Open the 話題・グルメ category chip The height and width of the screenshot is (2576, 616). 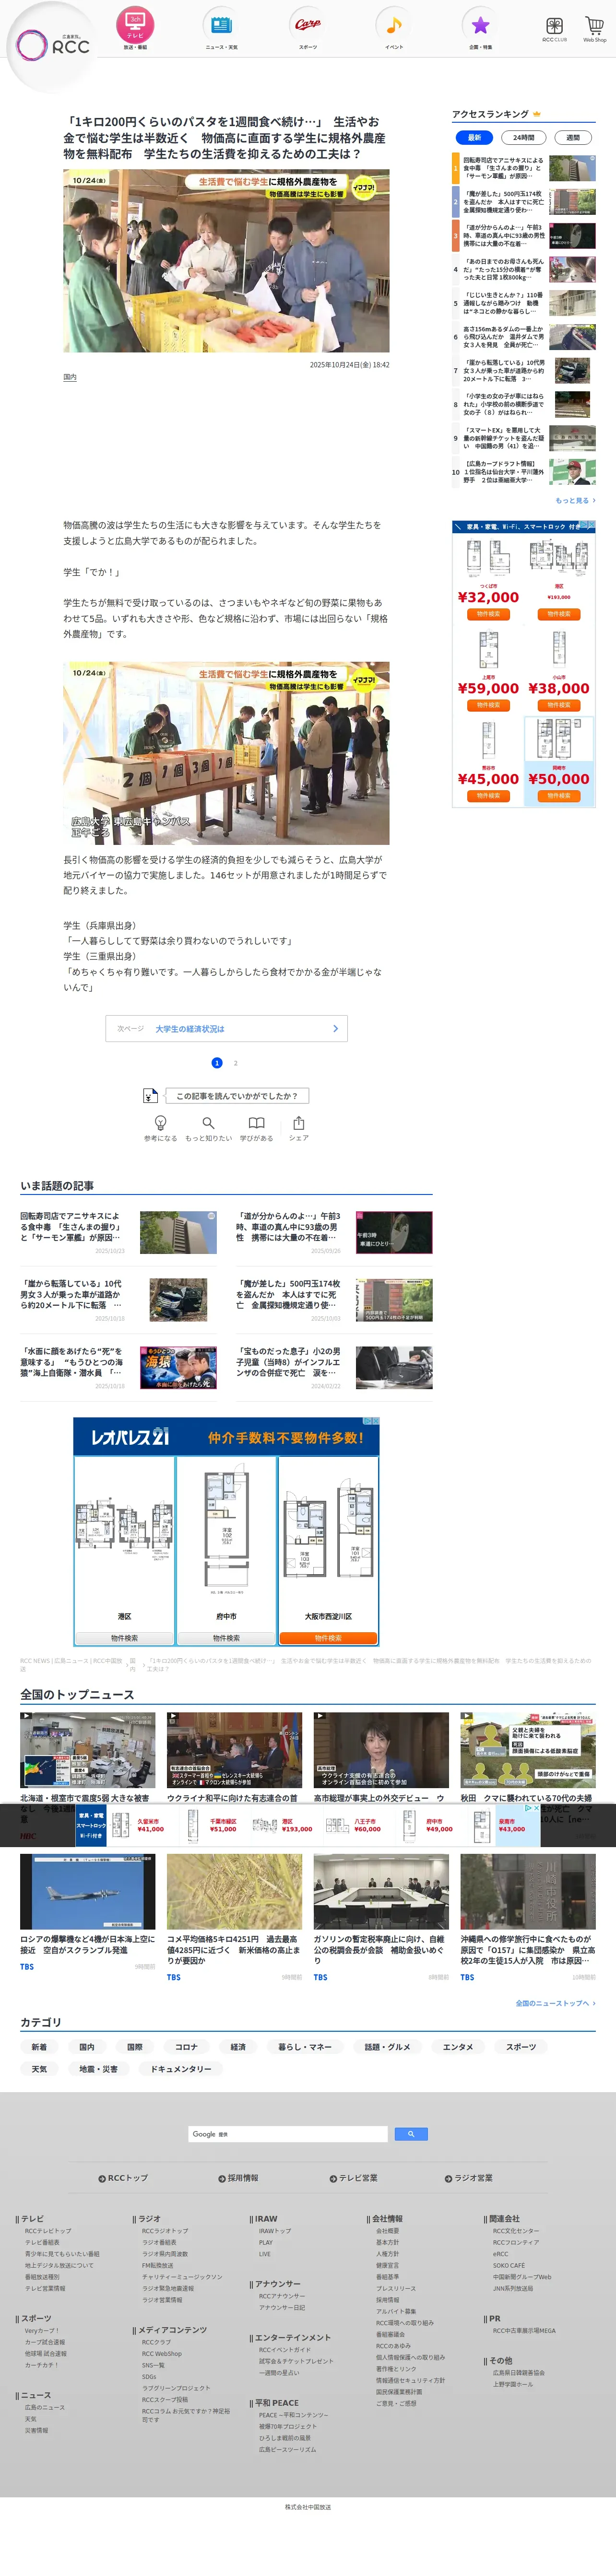point(387,2047)
